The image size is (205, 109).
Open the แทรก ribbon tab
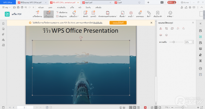pos(50,8)
